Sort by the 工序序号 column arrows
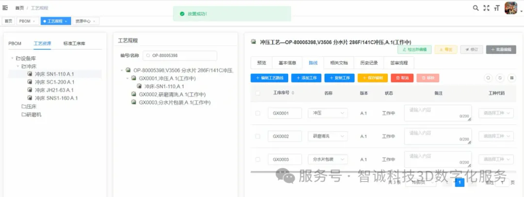 [293, 93]
